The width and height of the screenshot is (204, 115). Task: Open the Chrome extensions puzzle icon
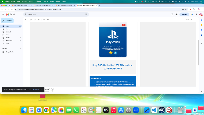194,9
